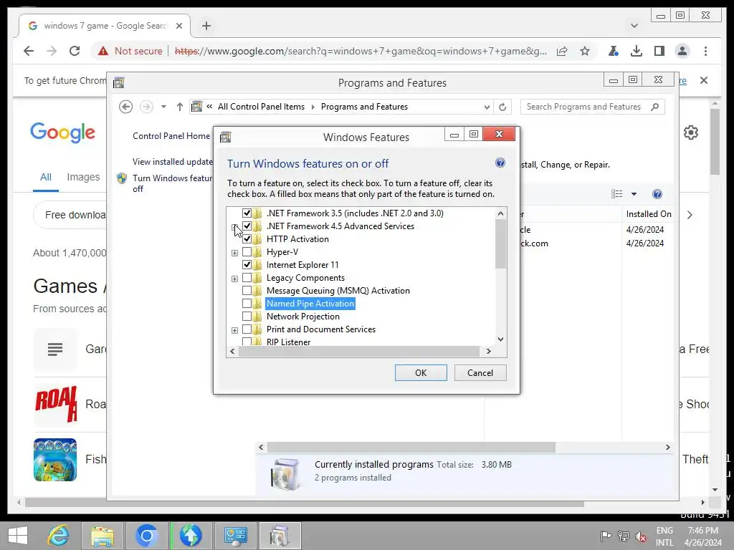734x550 pixels.
Task: Check Named Pipe Activation box
Action: click(x=247, y=304)
